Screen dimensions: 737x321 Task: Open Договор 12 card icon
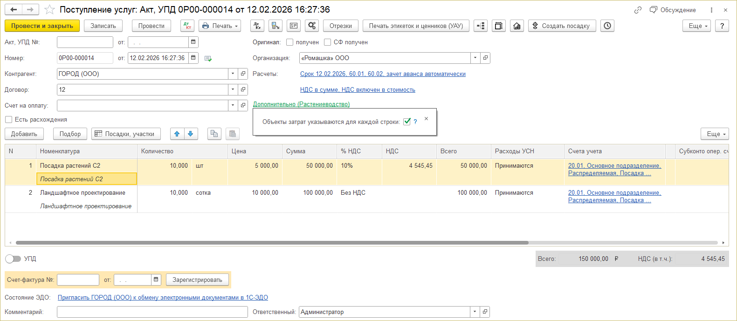coord(243,89)
